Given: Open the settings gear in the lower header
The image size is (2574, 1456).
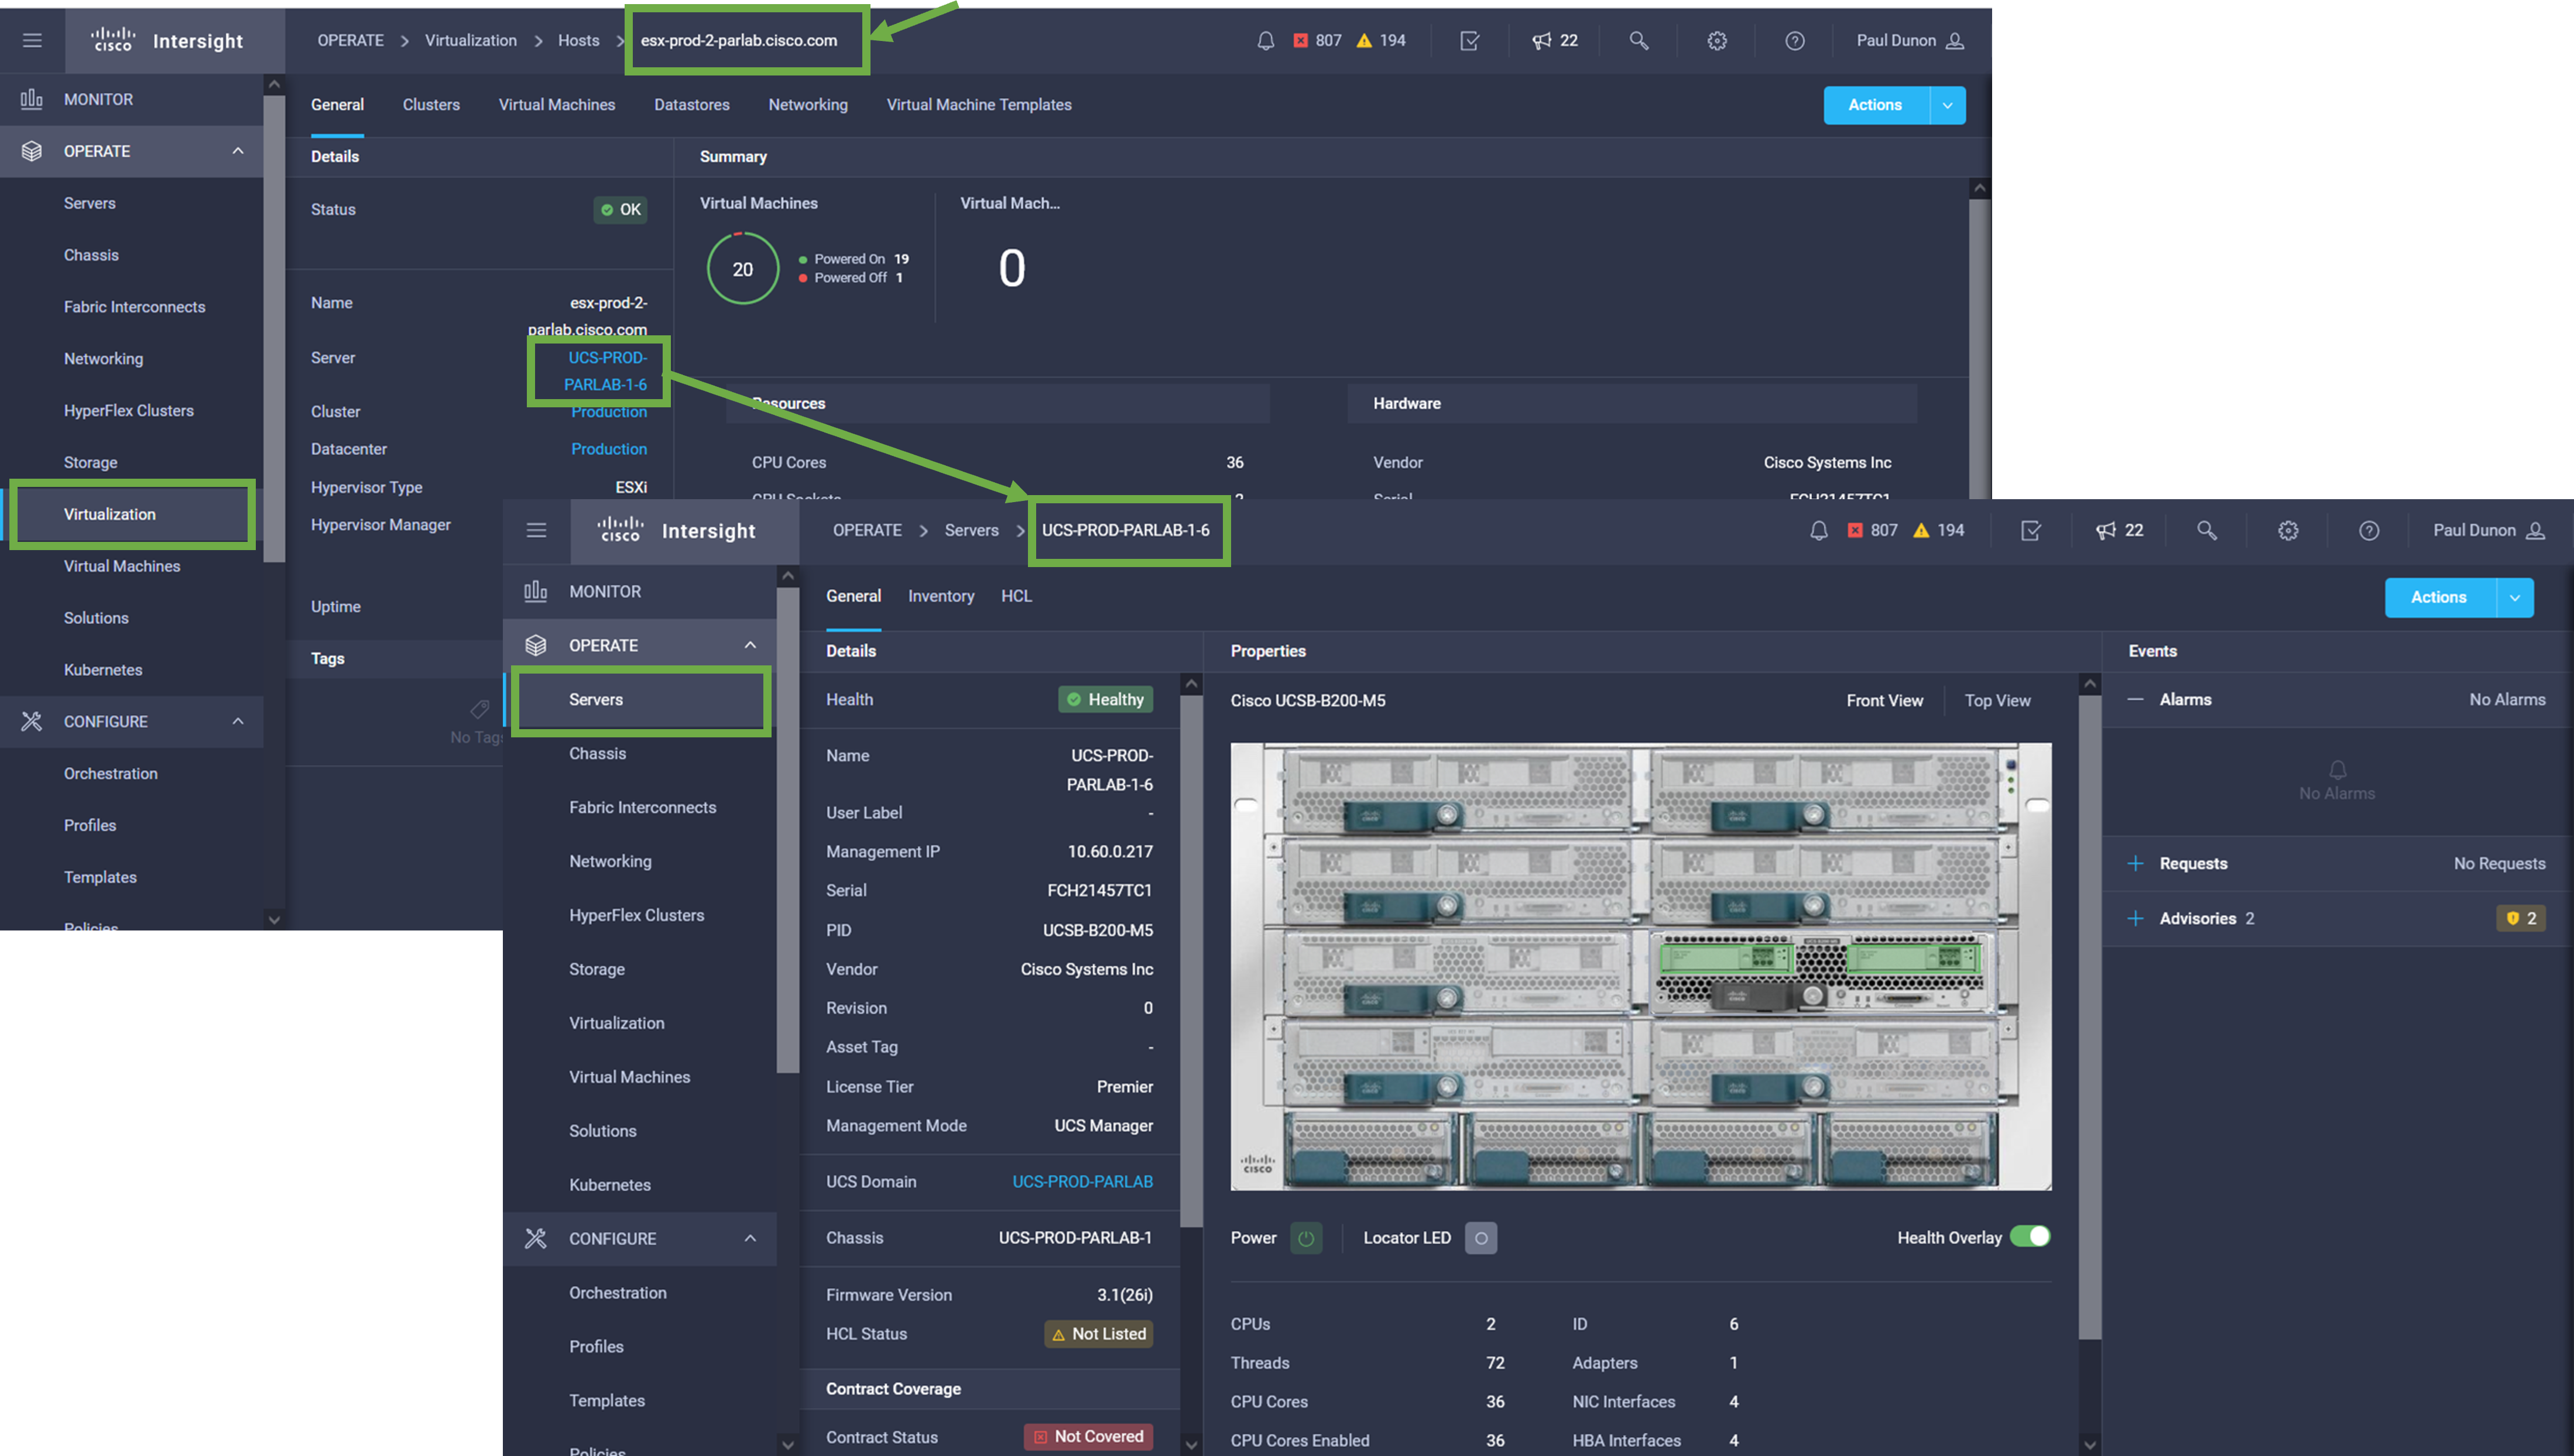Looking at the screenshot, I should [2287, 531].
